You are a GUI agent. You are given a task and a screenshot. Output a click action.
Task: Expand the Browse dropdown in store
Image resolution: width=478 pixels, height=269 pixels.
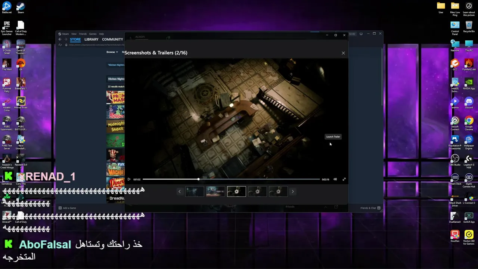point(112,52)
